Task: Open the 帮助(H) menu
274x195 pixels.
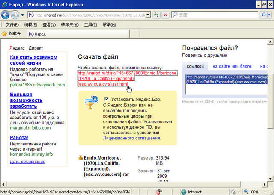Action: click(109, 25)
